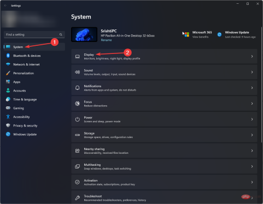Click the search magnifier icon
Viewport: 263px width, 204px height.
coord(61,34)
